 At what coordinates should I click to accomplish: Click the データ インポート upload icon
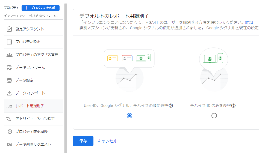9,93
